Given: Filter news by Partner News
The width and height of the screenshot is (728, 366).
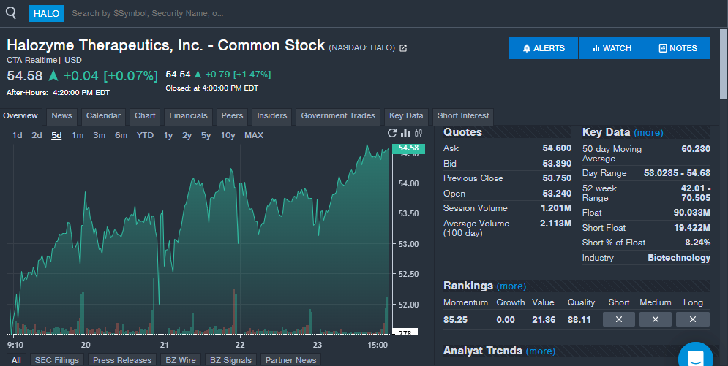Looking at the screenshot, I should click(290, 360).
